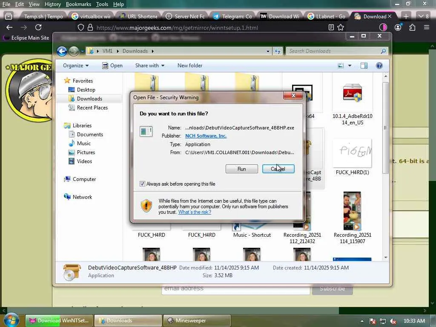Viewport: 436px width, 327px height.
Task: Switch to the Telegram tab
Action: click(232, 17)
